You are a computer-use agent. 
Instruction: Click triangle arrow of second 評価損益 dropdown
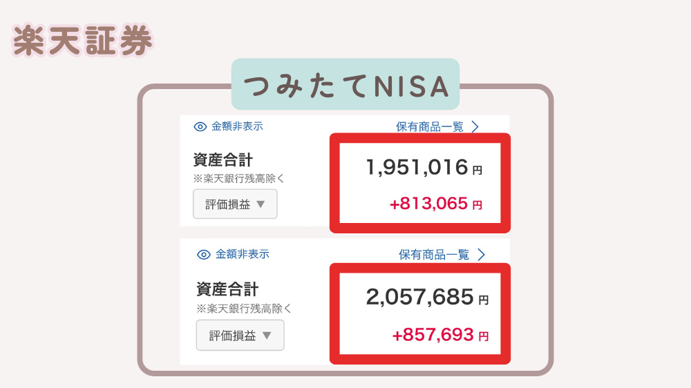point(267,336)
